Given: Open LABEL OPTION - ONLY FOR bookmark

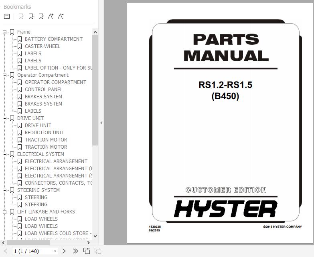Looking at the screenshot, I should [x=58, y=68].
